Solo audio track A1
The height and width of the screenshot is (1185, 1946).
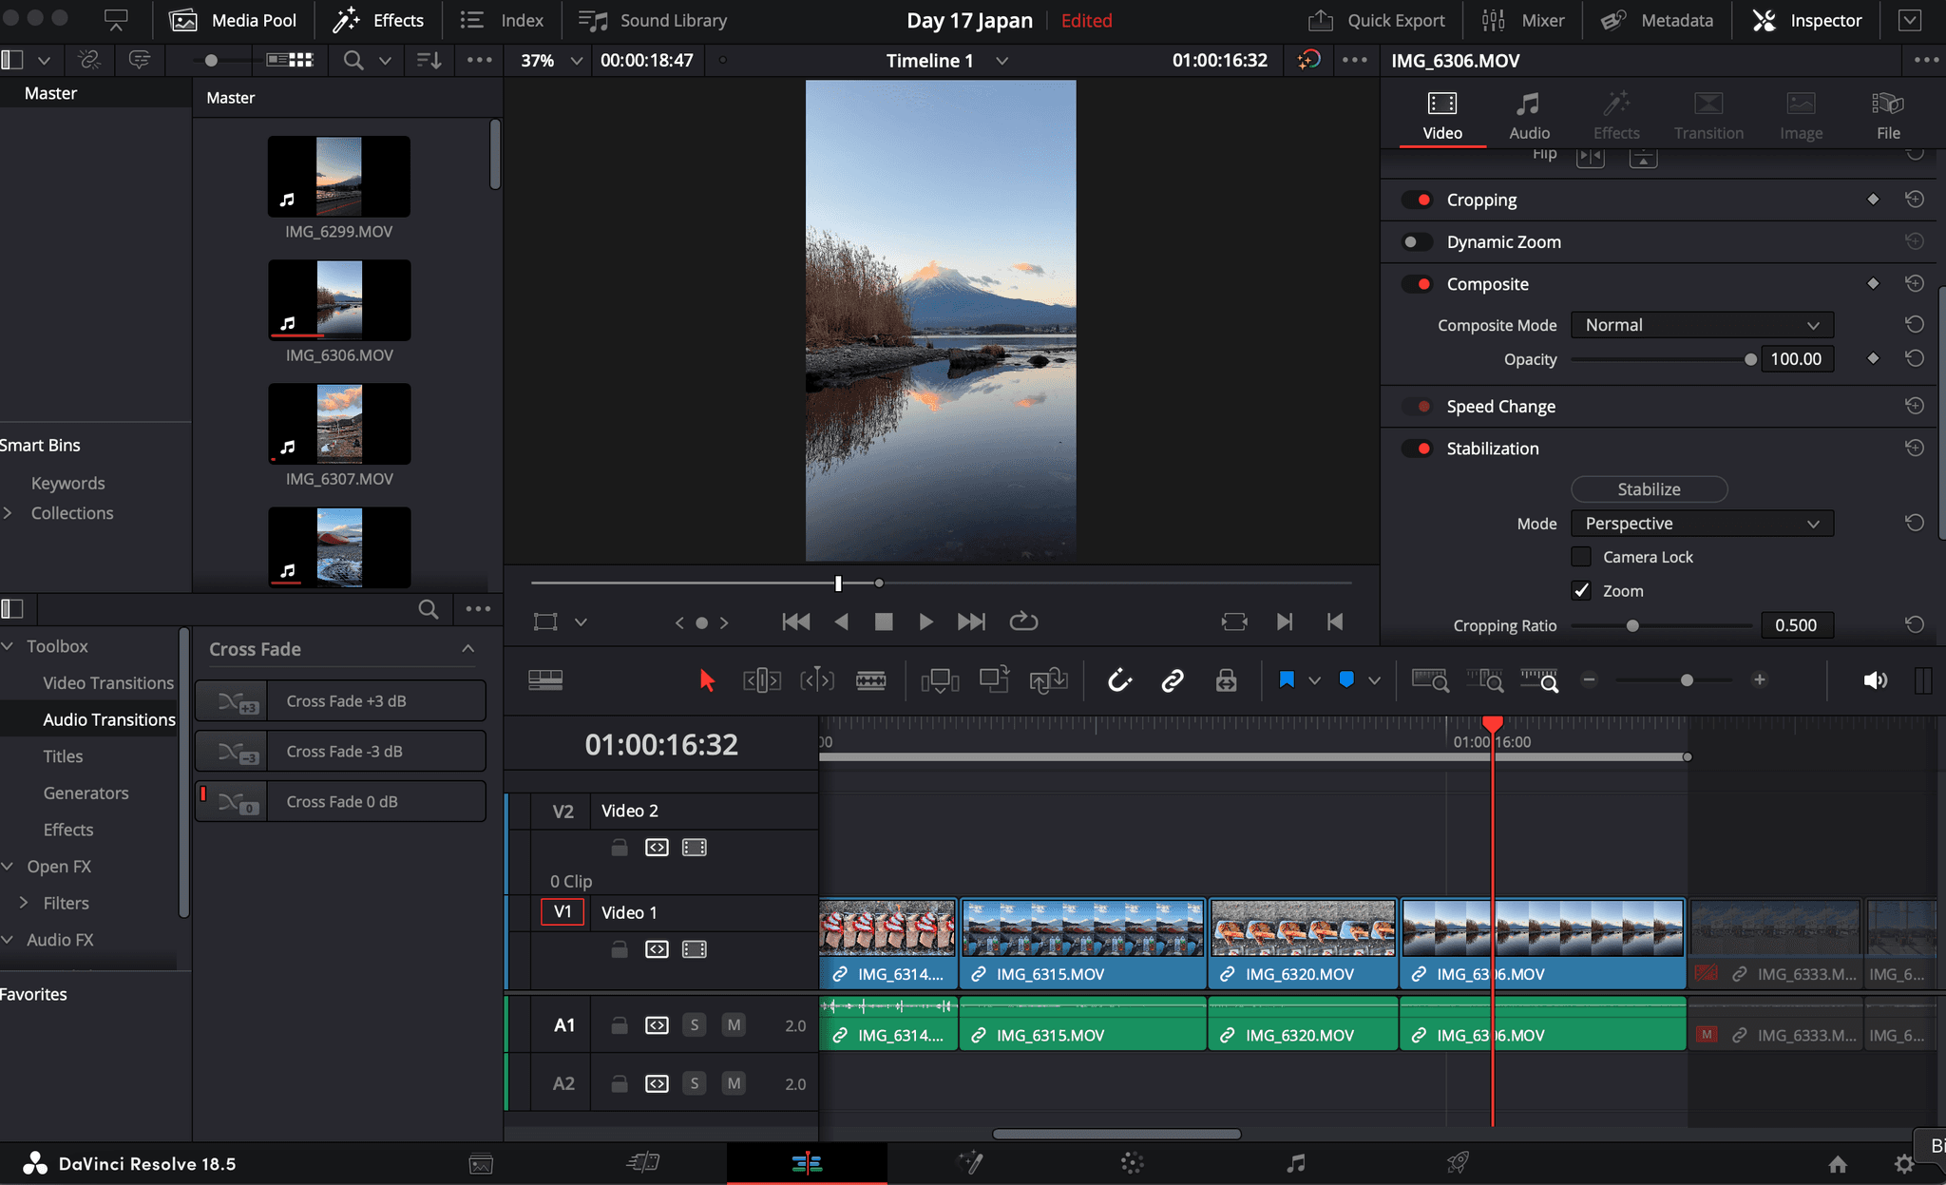coord(695,1025)
